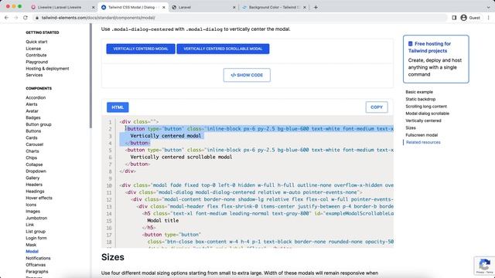Viewport: 495px width, 278px height.
Task: Click the Show Code button
Action: click(x=247, y=75)
